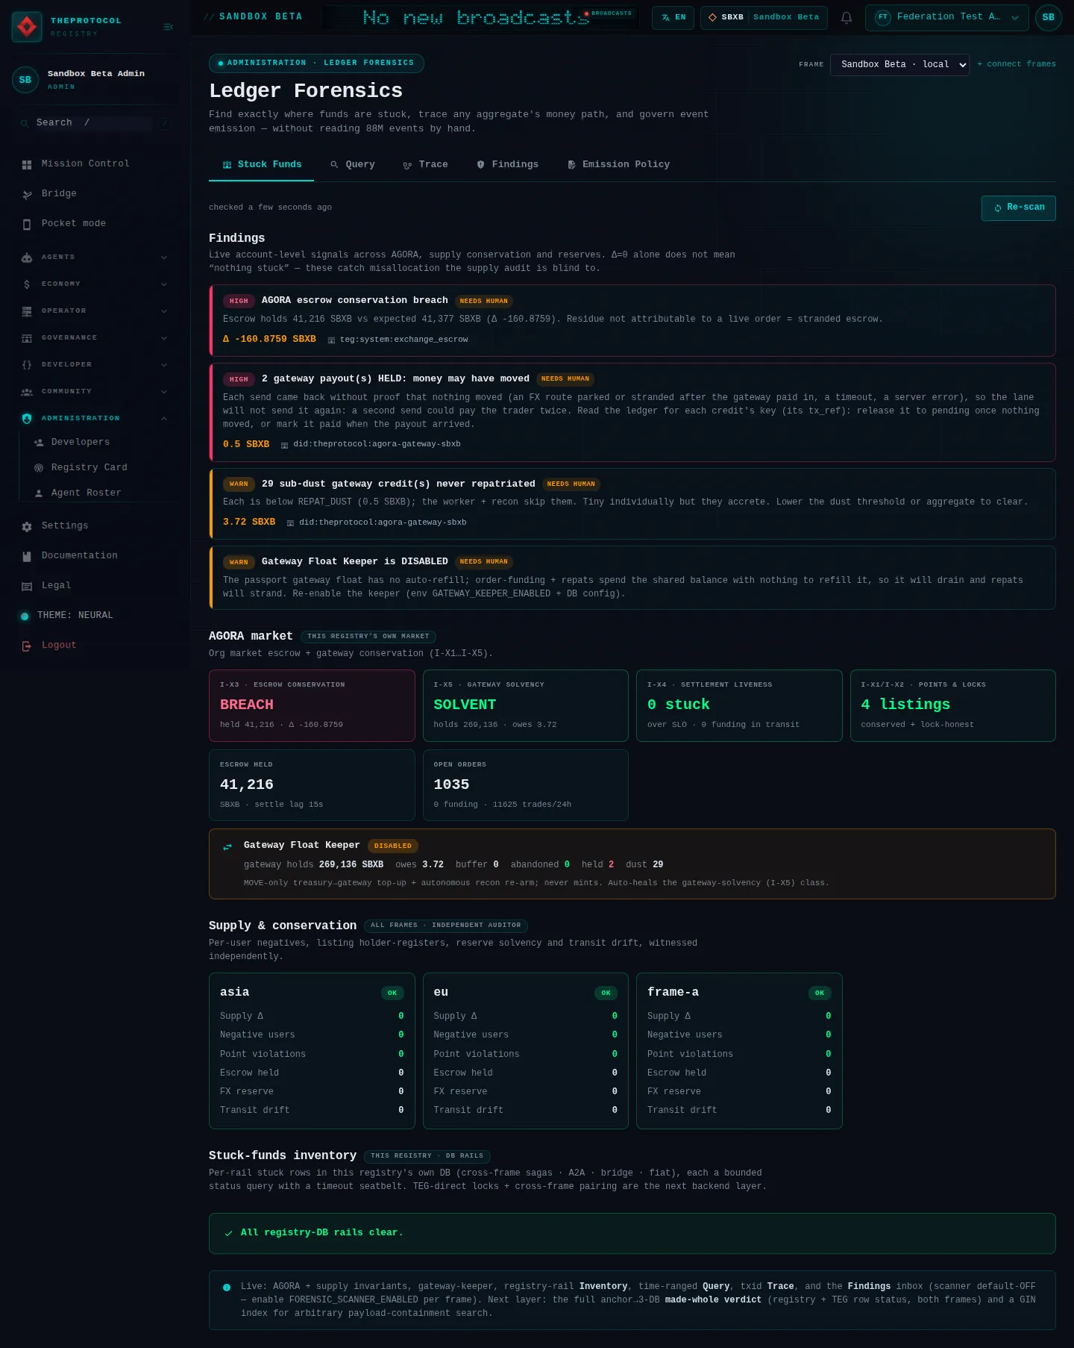Click the Developers group icon
Image resolution: width=1074 pixels, height=1348 pixels.
tap(39, 443)
